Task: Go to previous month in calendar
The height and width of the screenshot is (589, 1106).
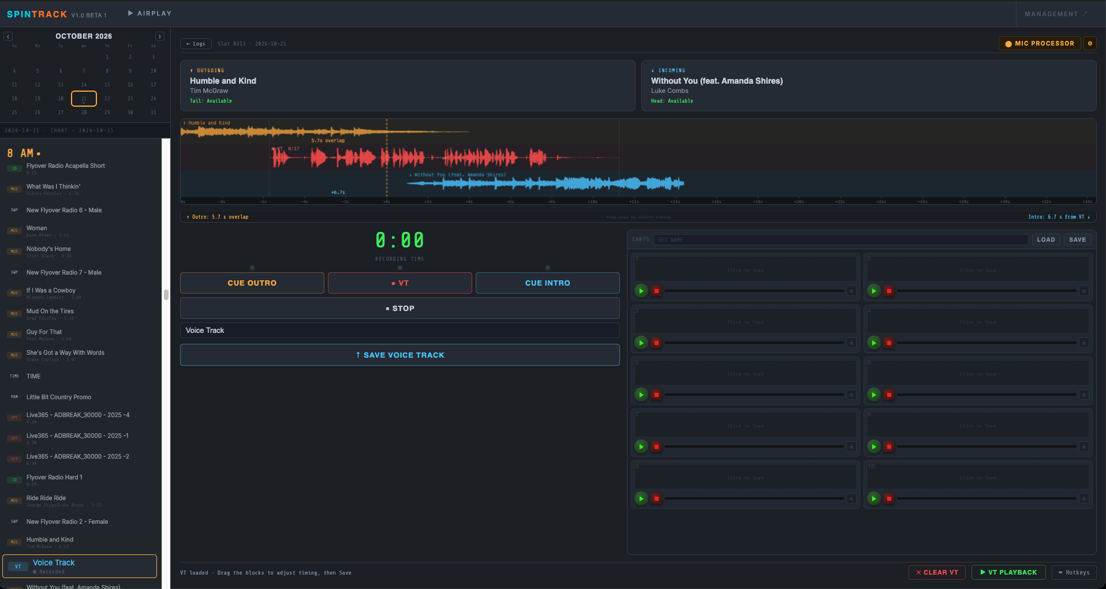Action: click(8, 36)
